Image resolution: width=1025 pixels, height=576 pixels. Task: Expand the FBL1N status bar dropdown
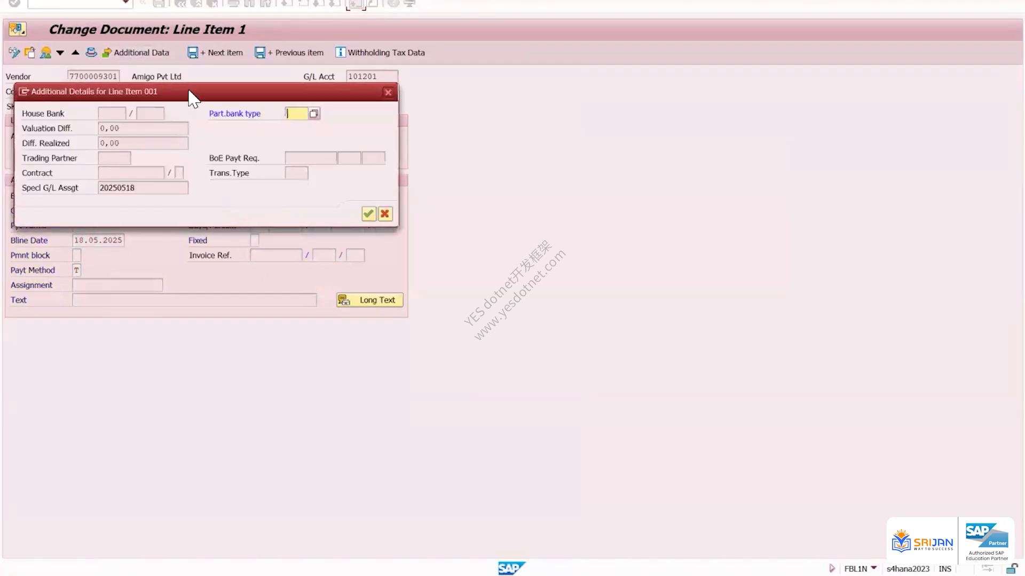tap(873, 568)
